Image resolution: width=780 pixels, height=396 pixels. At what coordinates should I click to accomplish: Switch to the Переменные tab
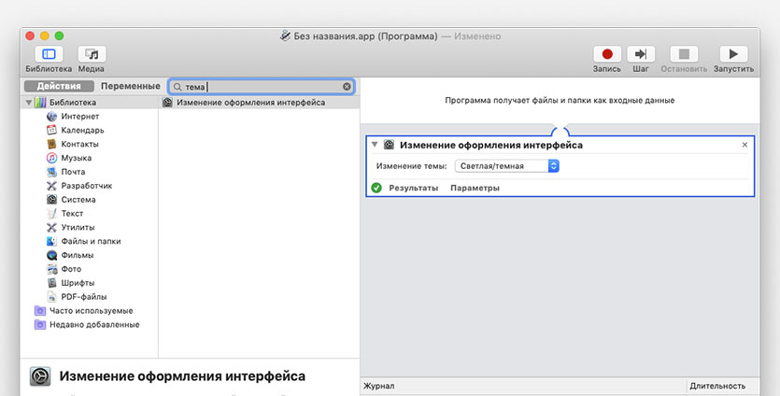click(x=130, y=87)
